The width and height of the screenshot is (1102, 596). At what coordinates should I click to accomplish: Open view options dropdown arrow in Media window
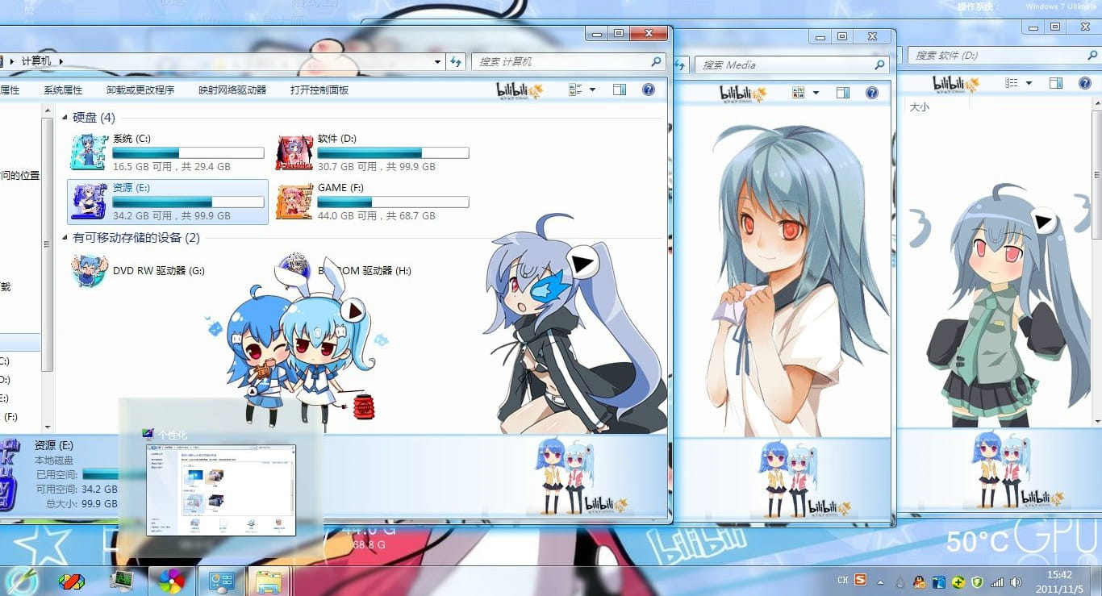[x=816, y=93]
